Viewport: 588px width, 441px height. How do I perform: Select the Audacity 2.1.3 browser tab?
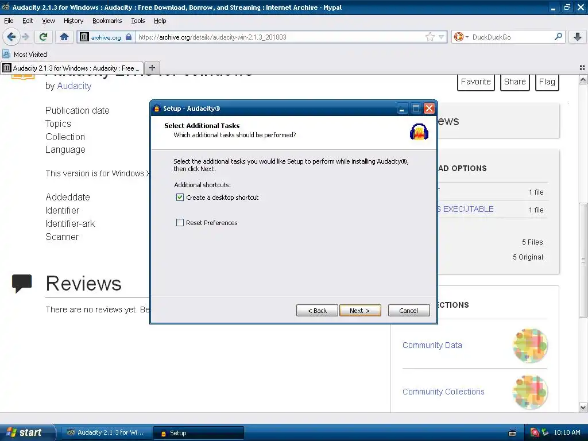[x=72, y=68]
